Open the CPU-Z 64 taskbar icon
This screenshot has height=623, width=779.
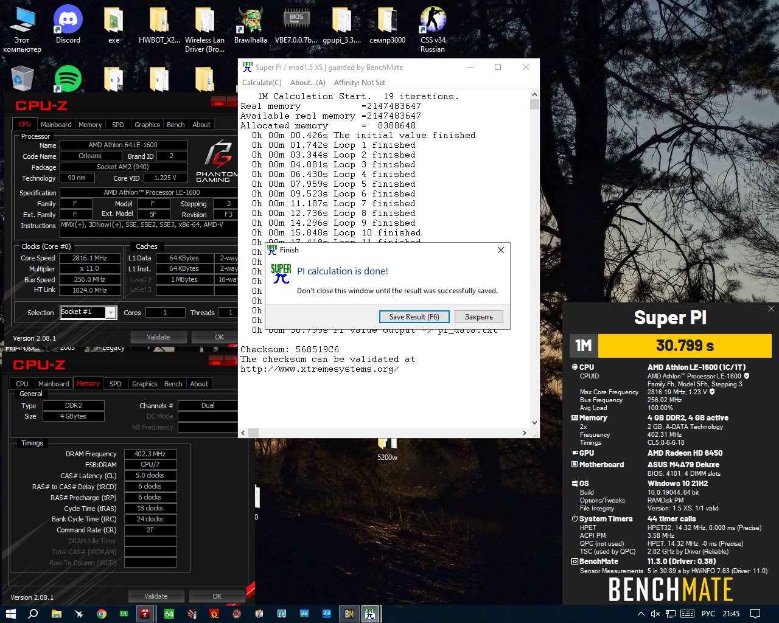coord(169,613)
